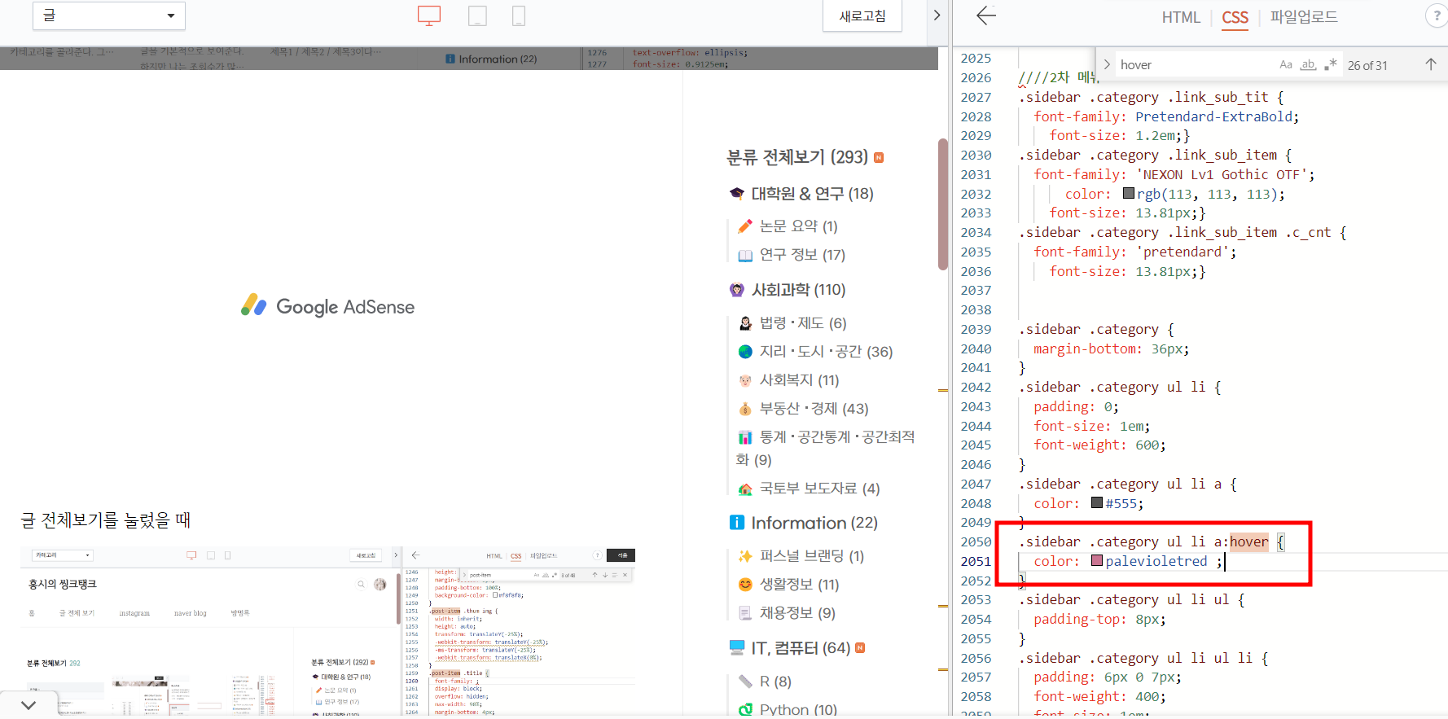
Task: Click the 글 전체보기를 눌렀을 때 heading
Action: tap(106, 520)
